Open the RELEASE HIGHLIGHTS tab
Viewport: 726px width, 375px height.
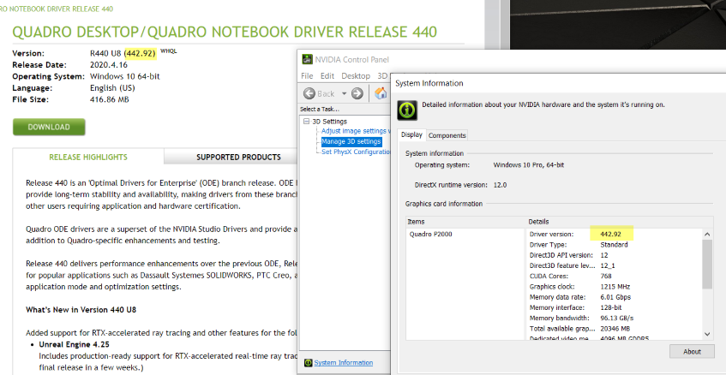click(88, 158)
